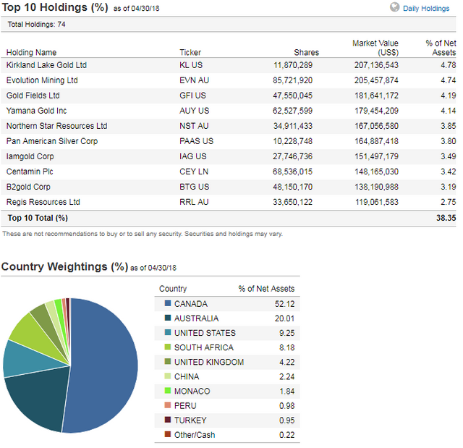The width and height of the screenshot is (463, 448).
Task: Click the AUSTRALIA country label
Action: point(196,318)
